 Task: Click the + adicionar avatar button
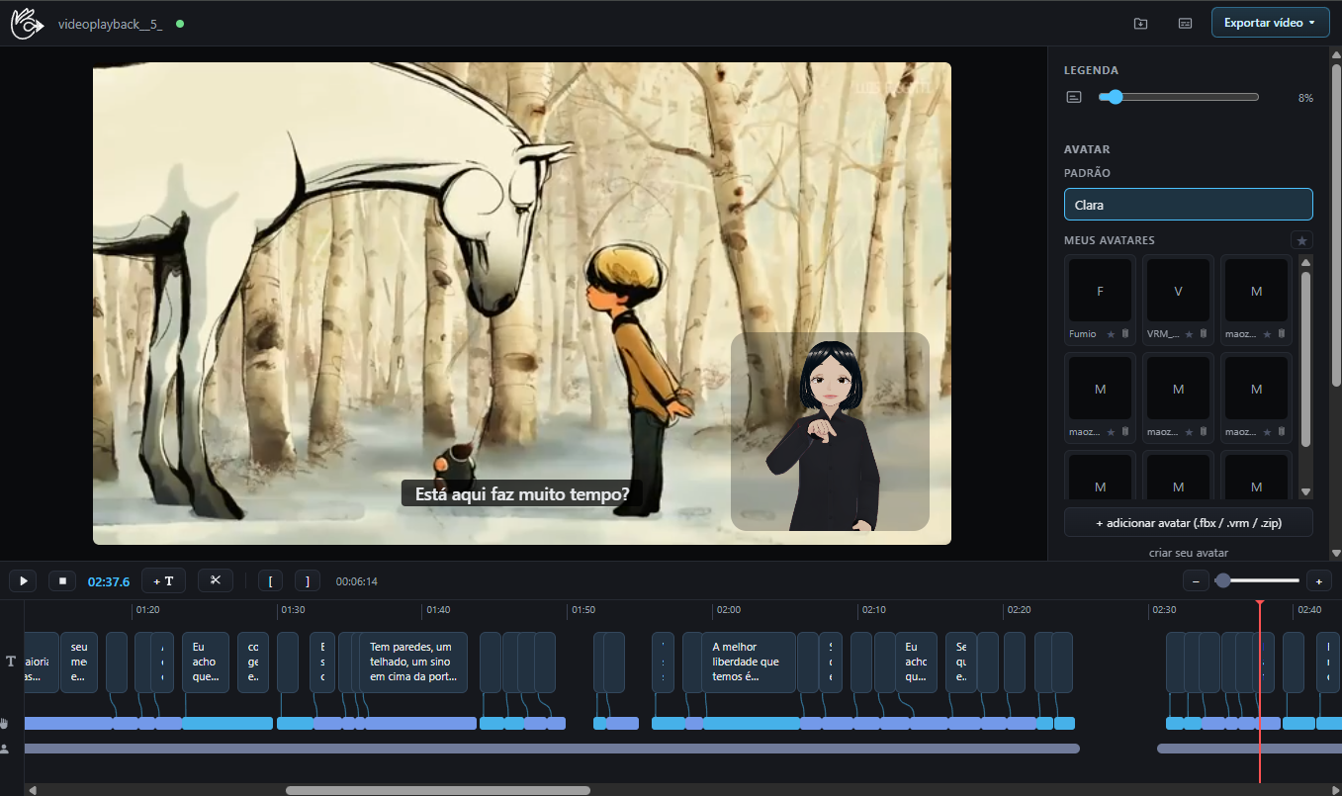click(x=1188, y=523)
